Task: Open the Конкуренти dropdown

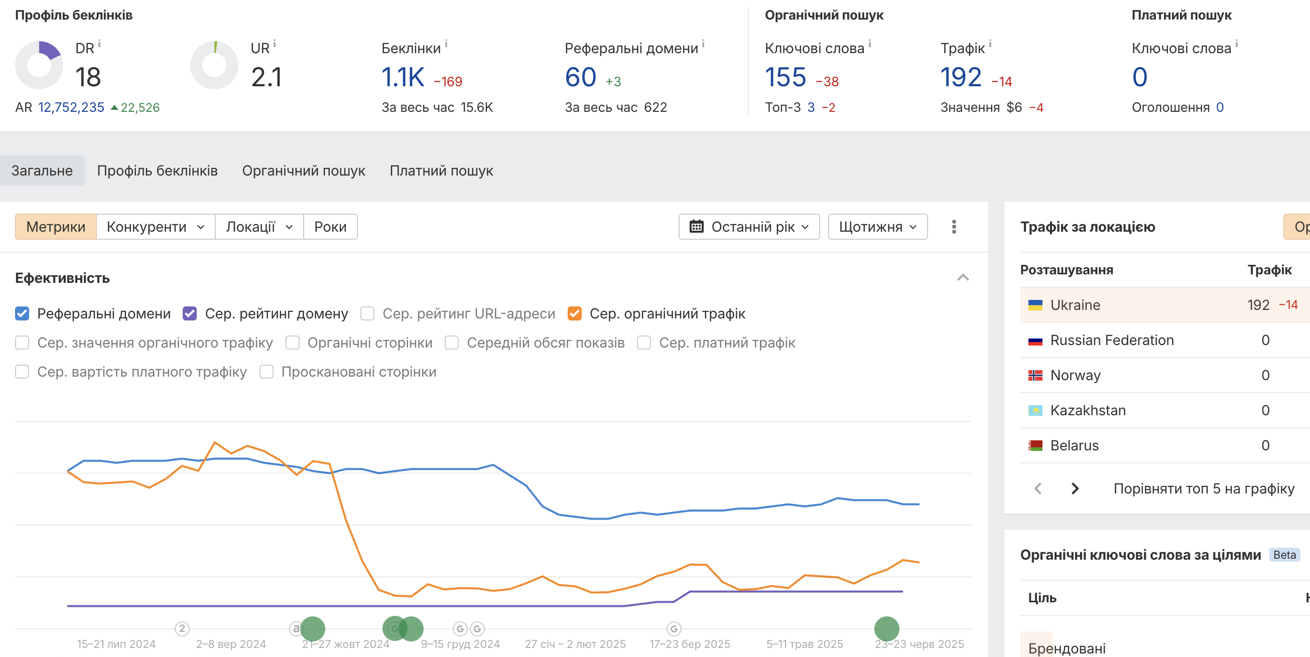Action: (x=156, y=227)
